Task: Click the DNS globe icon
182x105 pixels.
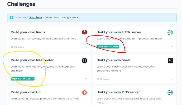Action: [x=170, y=92]
